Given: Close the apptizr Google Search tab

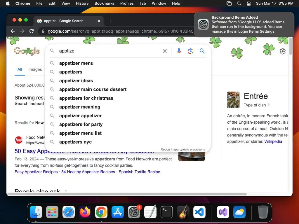Looking at the screenshot, I should click(99, 21).
